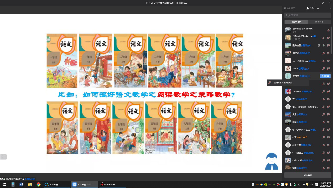Click the green microphone icon for 阳光物语
The height and width of the screenshot is (188, 333).
tap(324, 46)
